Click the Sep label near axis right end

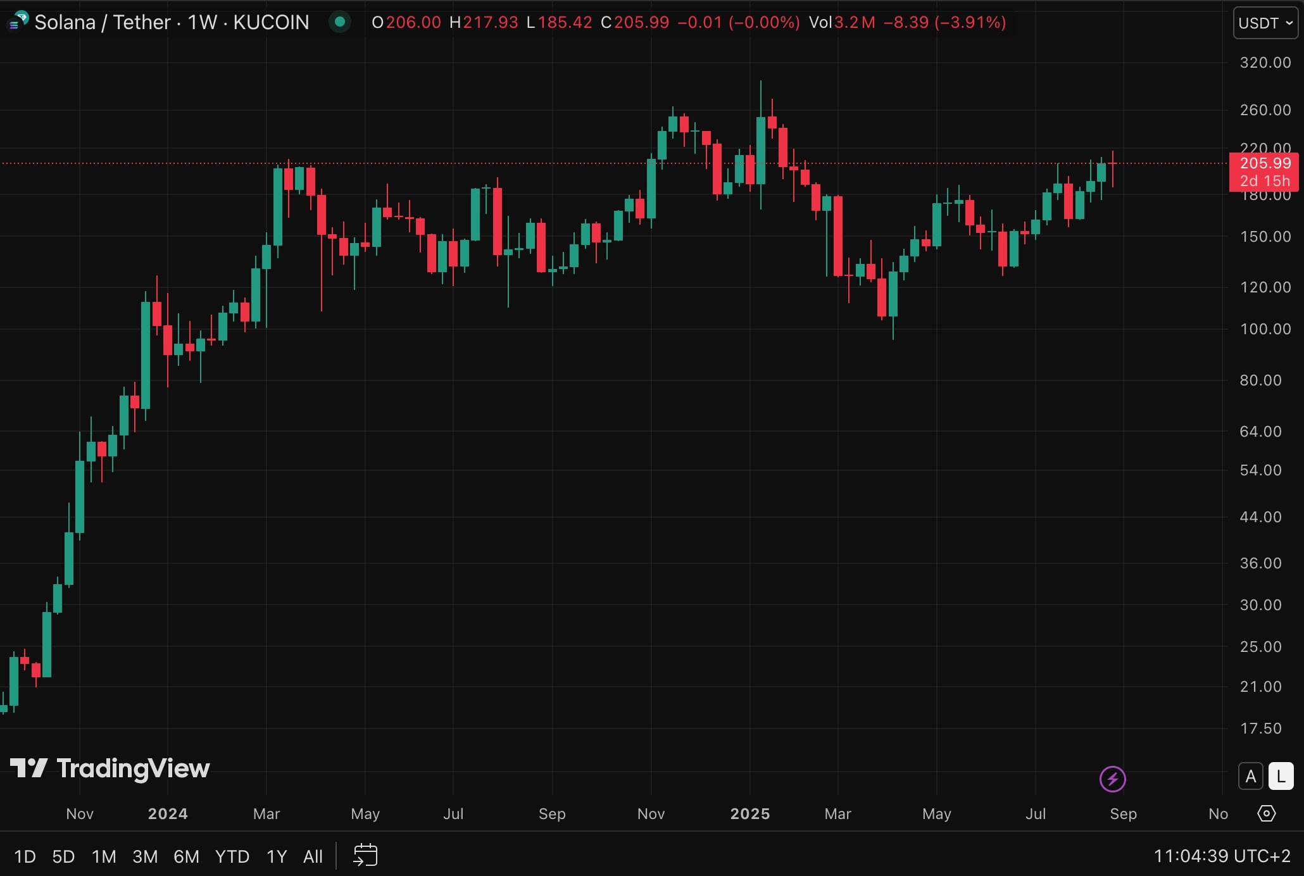1123,814
